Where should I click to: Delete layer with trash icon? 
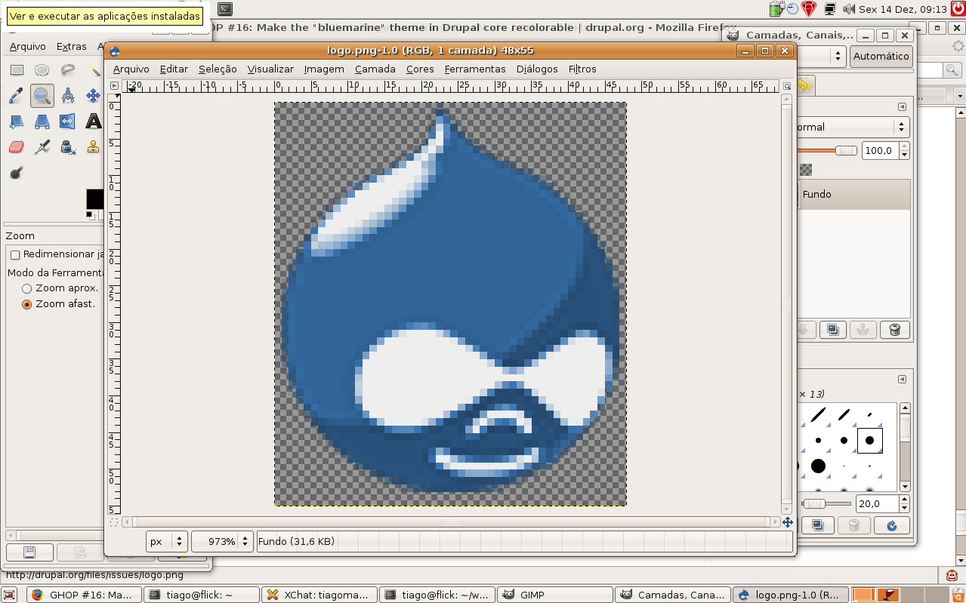[x=895, y=330]
